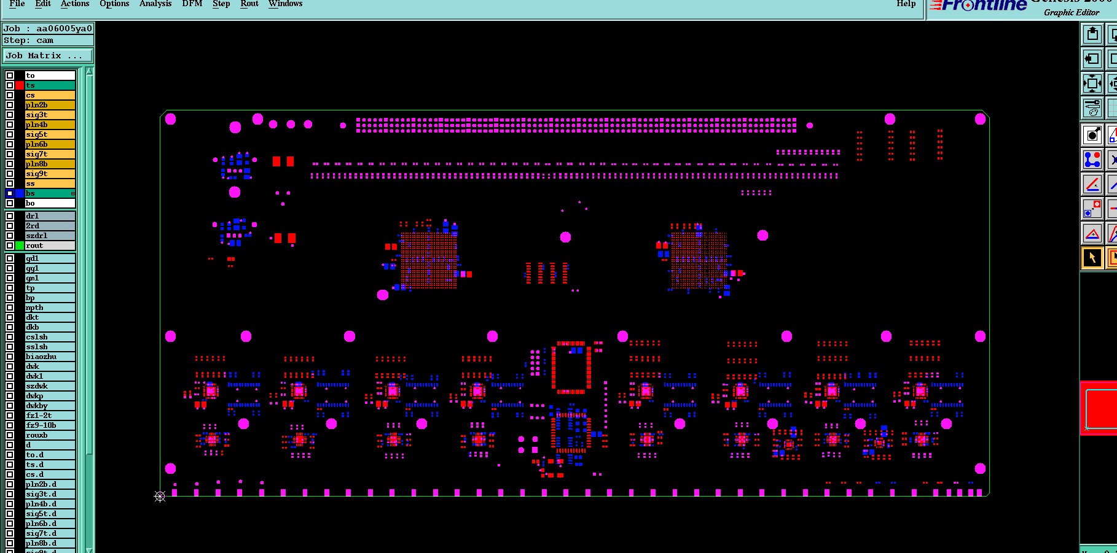Toggle the checkbox for layer 'to'
Viewport: 1117px width, 553px height.
pos(10,75)
